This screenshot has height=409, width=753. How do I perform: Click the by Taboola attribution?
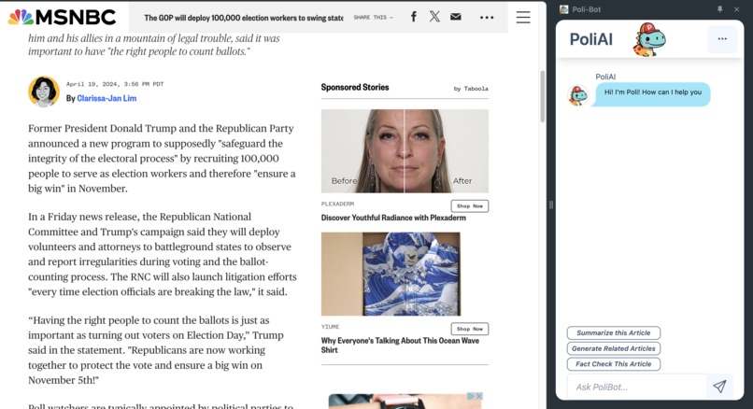pyautogui.click(x=471, y=89)
